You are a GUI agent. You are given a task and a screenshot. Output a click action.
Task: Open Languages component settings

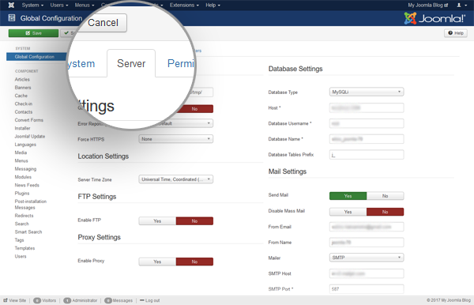click(25, 145)
